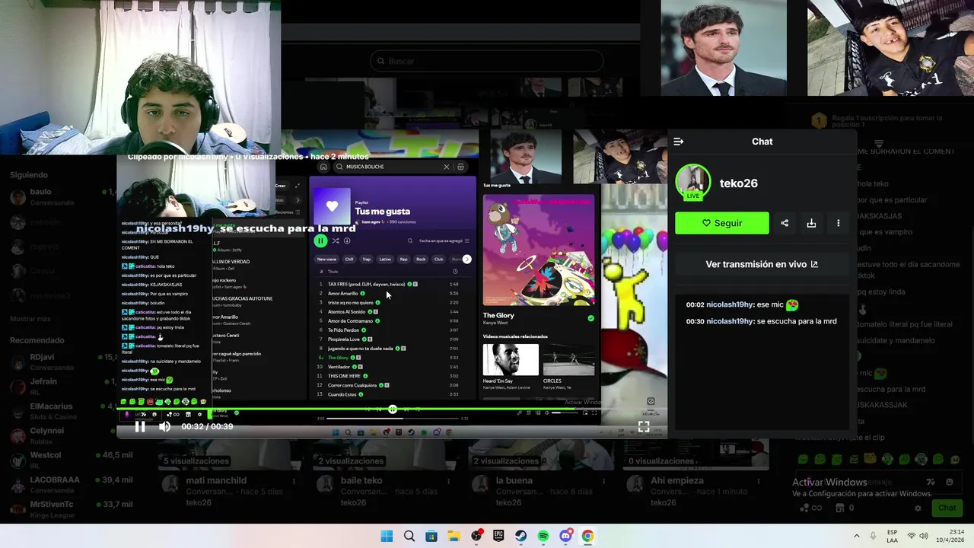974x548 pixels.
Task: Collapse the Chat panel with the arrow icon
Action: [679, 142]
